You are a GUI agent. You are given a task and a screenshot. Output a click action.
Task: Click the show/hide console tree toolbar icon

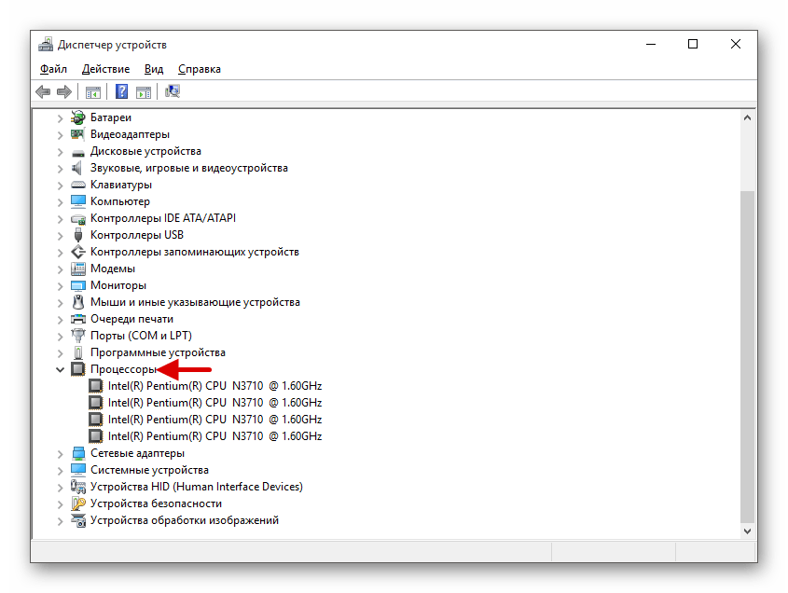pyautogui.click(x=92, y=91)
